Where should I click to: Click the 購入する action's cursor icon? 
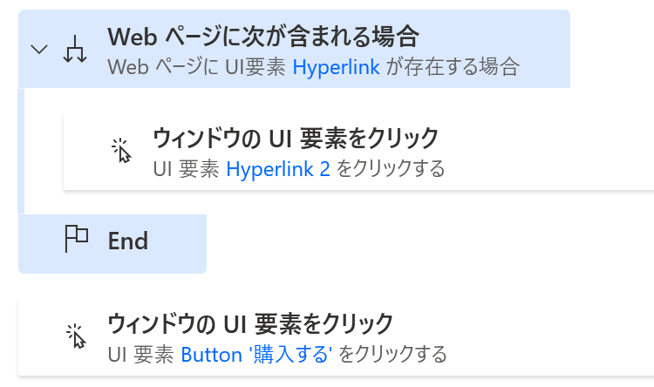[76, 336]
